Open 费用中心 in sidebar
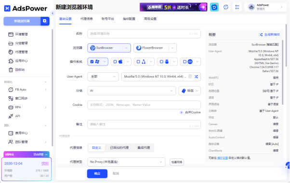The width and height of the screenshot is (290, 183). pos(21,133)
